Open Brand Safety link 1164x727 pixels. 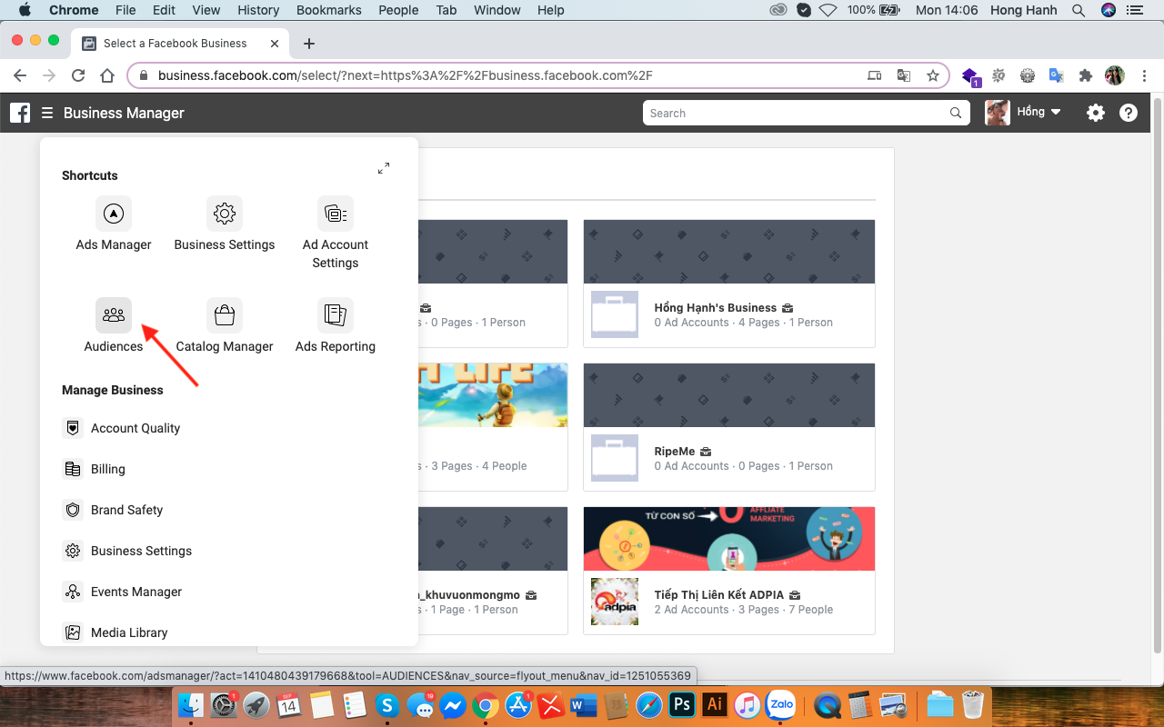coord(126,510)
